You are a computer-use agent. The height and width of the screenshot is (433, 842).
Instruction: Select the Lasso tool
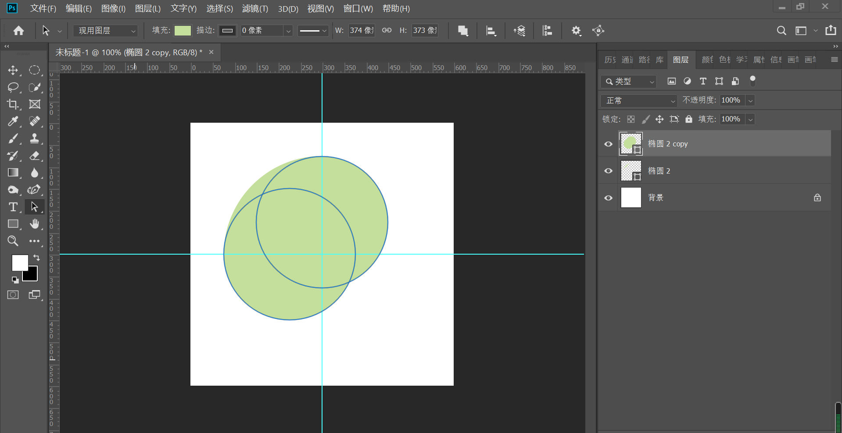coord(13,87)
